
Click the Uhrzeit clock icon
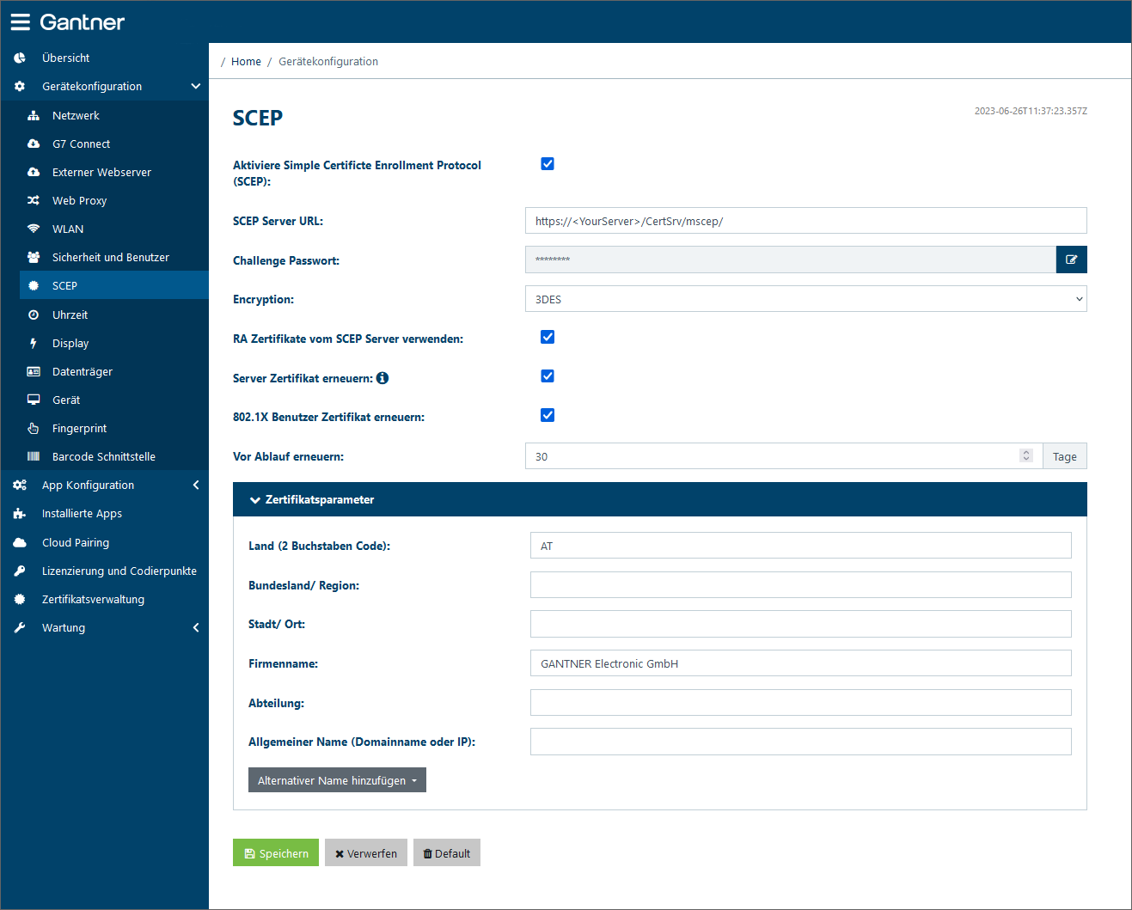click(34, 315)
